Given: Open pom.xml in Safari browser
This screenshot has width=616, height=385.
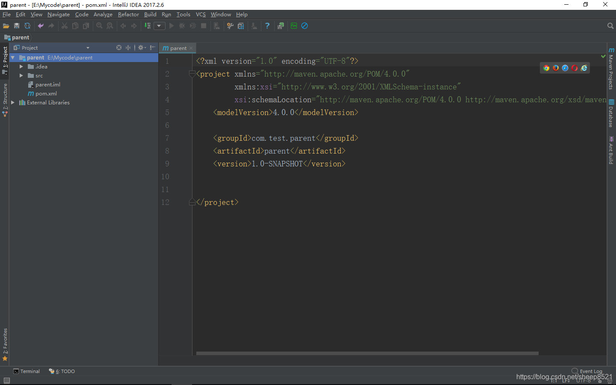Looking at the screenshot, I should 565,68.
